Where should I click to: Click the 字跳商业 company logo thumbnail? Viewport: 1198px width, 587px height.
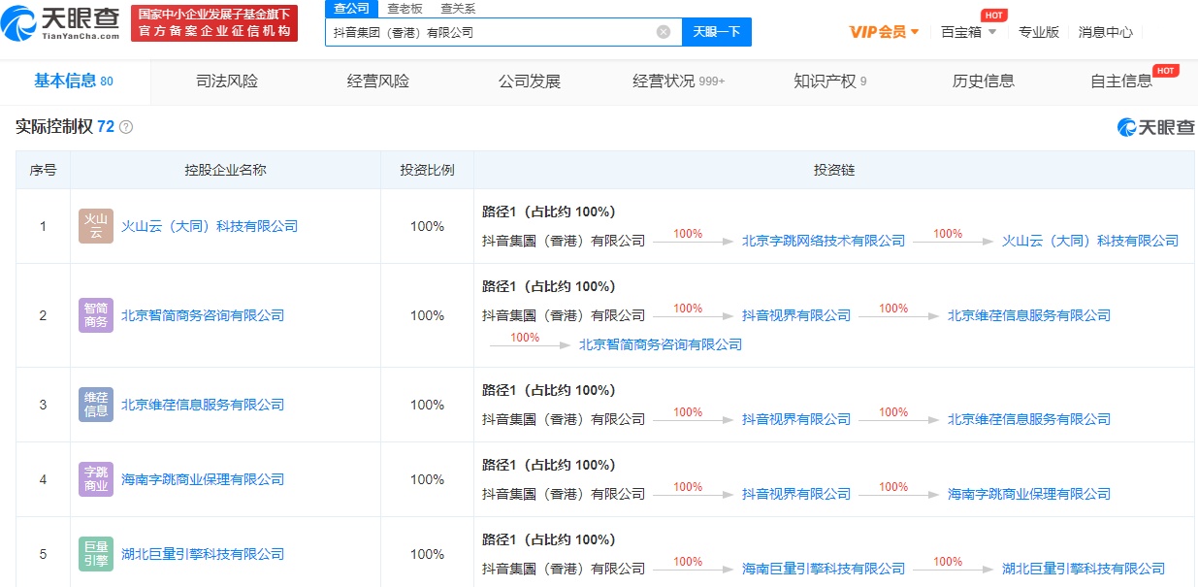[96, 479]
